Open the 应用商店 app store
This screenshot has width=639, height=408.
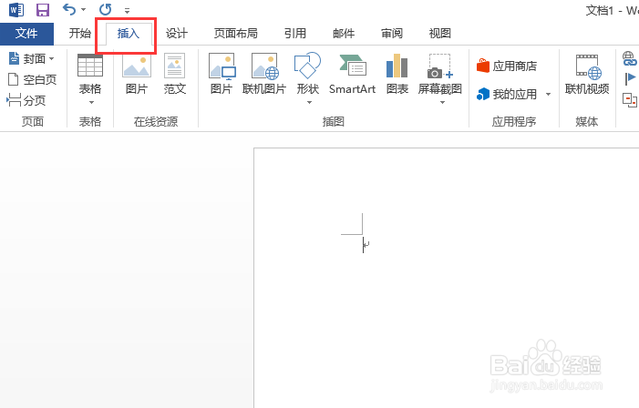[x=507, y=66]
